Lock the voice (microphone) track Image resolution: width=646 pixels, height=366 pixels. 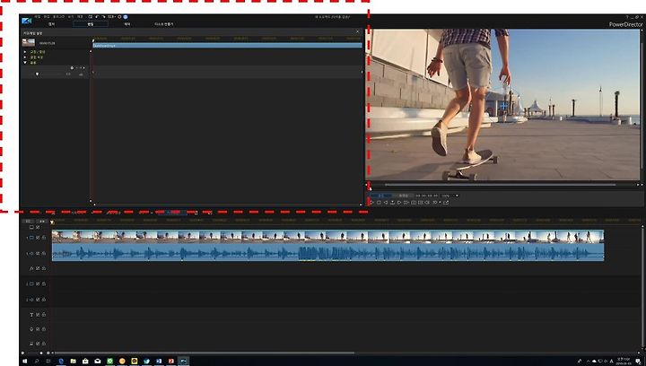(43, 329)
